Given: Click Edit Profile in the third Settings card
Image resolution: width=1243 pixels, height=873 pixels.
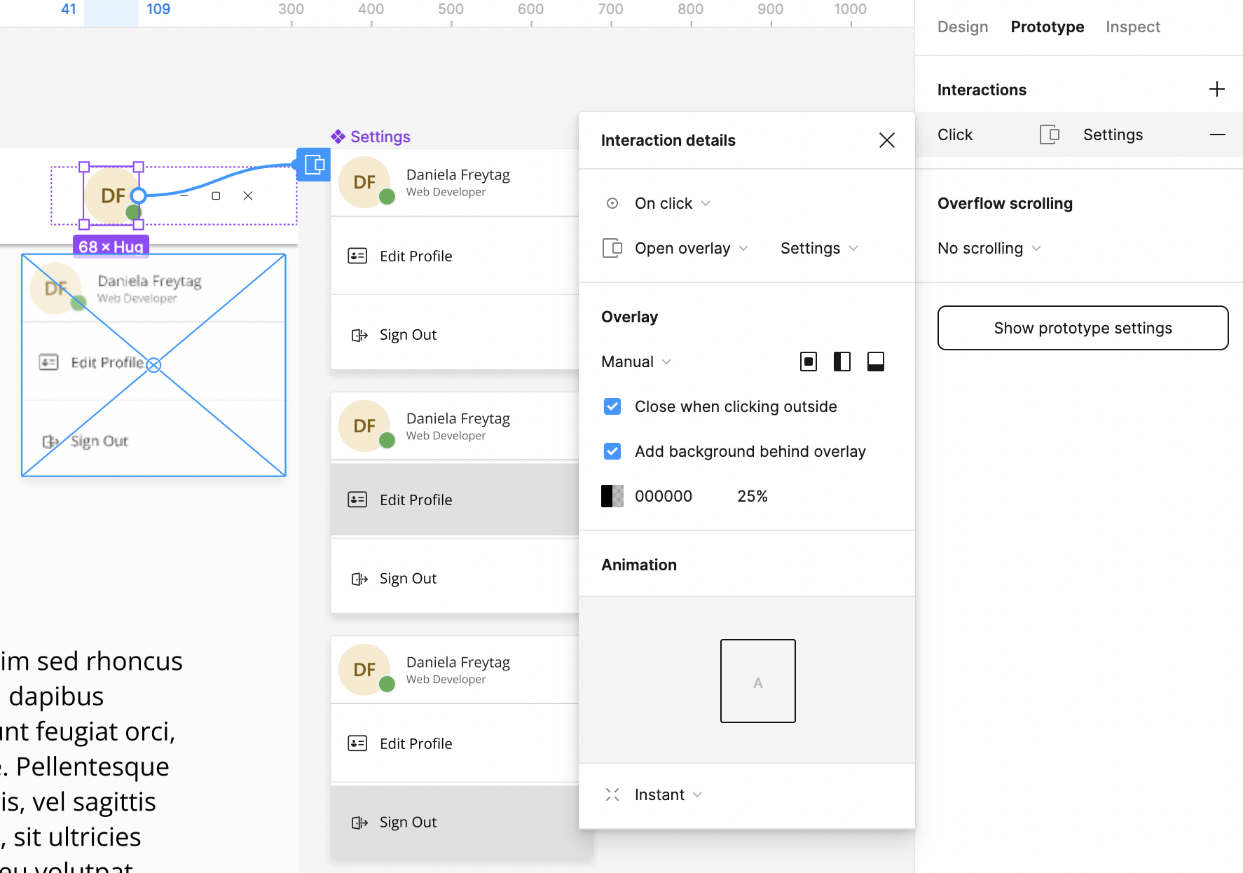Looking at the screenshot, I should pyautogui.click(x=416, y=743).
